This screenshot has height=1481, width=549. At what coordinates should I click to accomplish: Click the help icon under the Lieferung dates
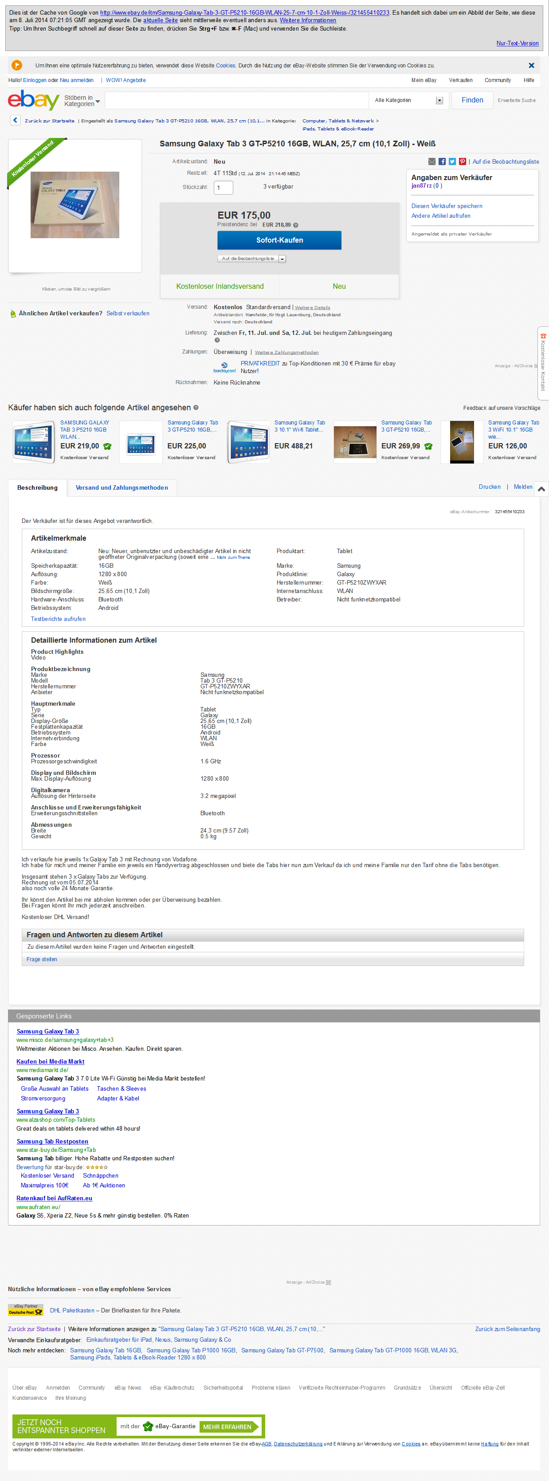[x=217, y=340]
